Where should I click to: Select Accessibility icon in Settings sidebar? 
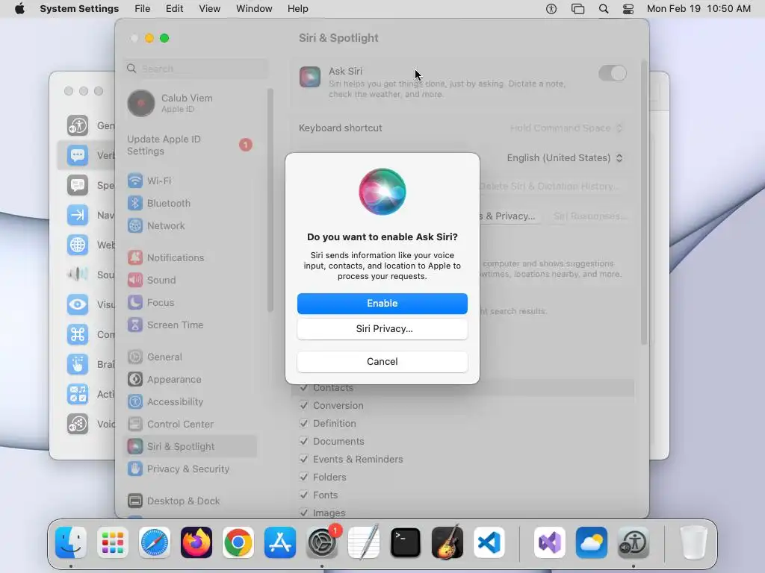pos(135,402)
